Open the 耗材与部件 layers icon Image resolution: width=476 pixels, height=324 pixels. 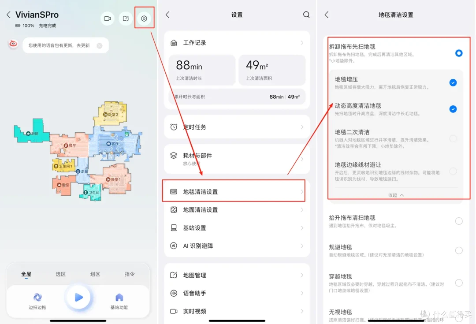[174, 156]
